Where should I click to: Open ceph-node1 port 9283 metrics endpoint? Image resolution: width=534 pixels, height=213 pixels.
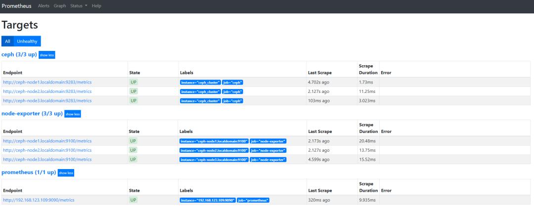(x=47, y=82)
